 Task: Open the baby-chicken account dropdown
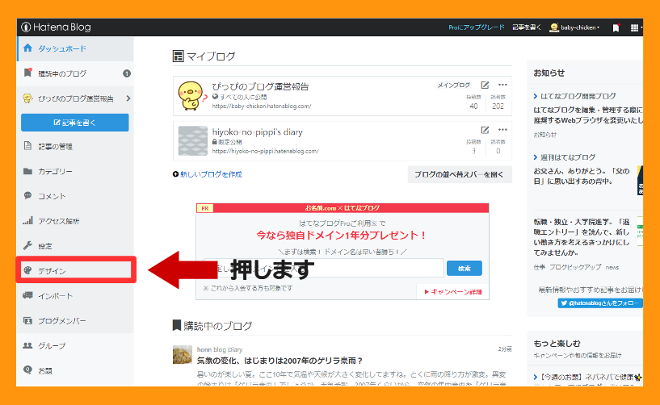pyautogui.click(x=574, y=27)
